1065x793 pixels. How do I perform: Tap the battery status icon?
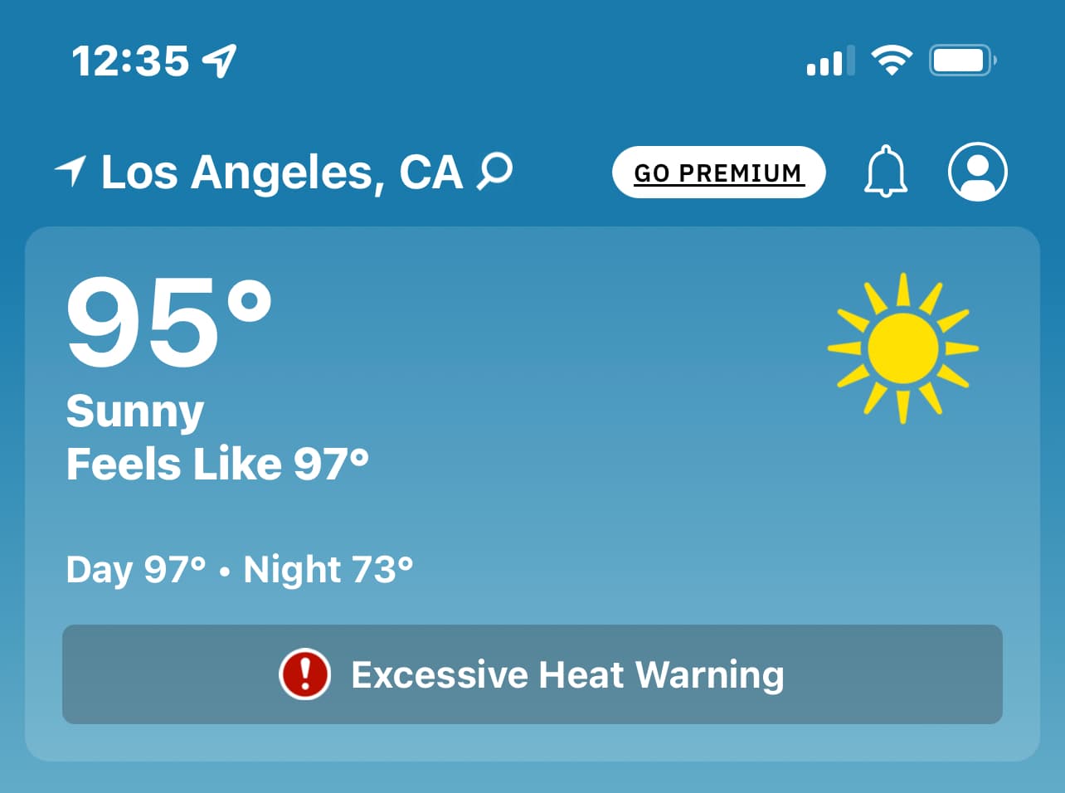pos(963,61)
